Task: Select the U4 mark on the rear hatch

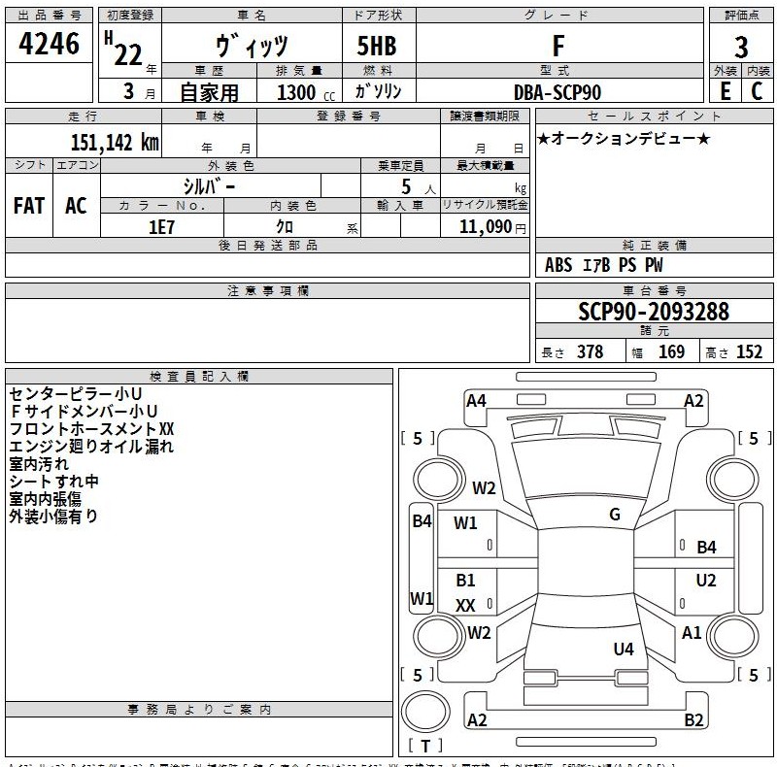Action: [x=624, y=650]
